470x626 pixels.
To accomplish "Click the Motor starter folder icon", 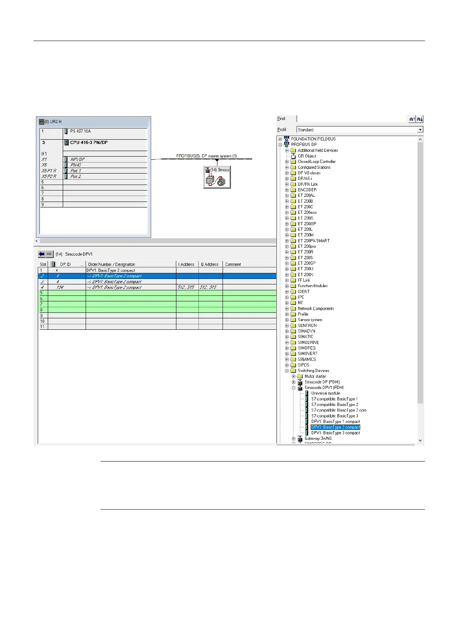I will coord(300,376).
